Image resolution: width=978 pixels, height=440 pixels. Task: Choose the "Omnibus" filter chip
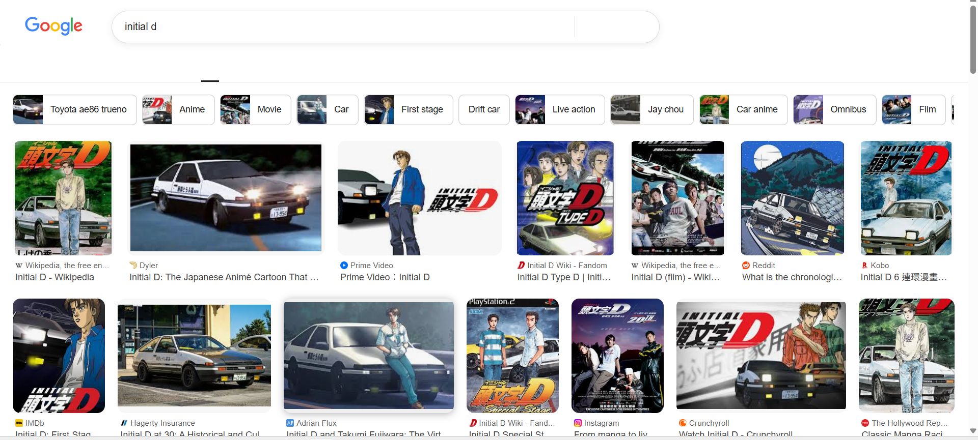pyautogui.click(x=834, y=109)
